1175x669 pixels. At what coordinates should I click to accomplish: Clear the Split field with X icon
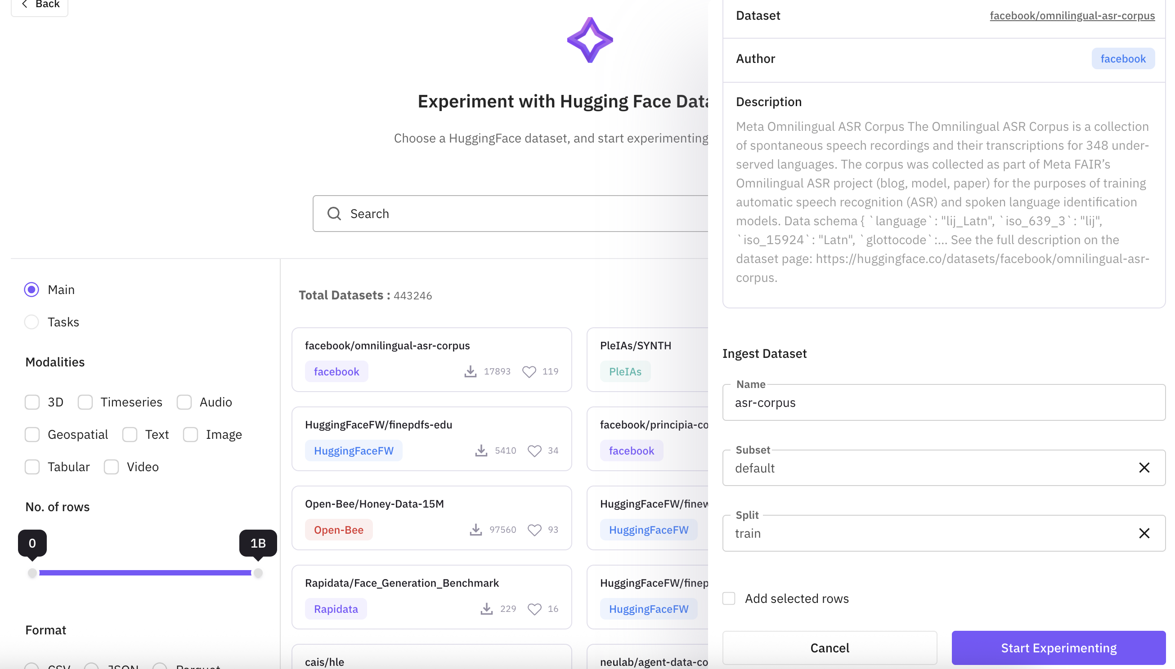1144,533
